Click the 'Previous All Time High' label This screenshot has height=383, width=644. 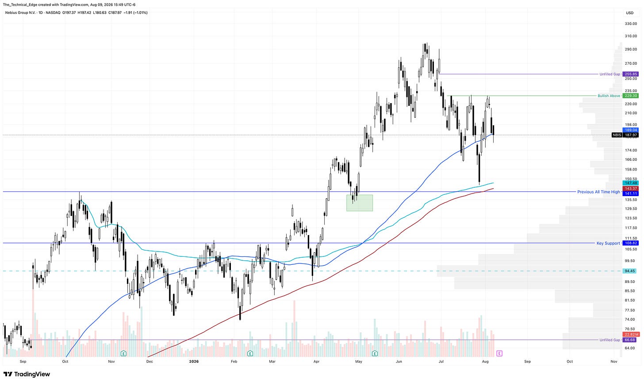click(598, 192)
